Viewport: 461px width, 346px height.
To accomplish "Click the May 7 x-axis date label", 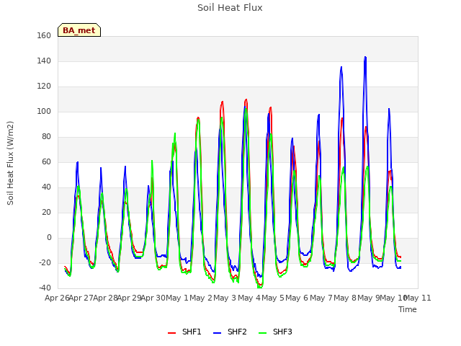I will tap(321, 298).
